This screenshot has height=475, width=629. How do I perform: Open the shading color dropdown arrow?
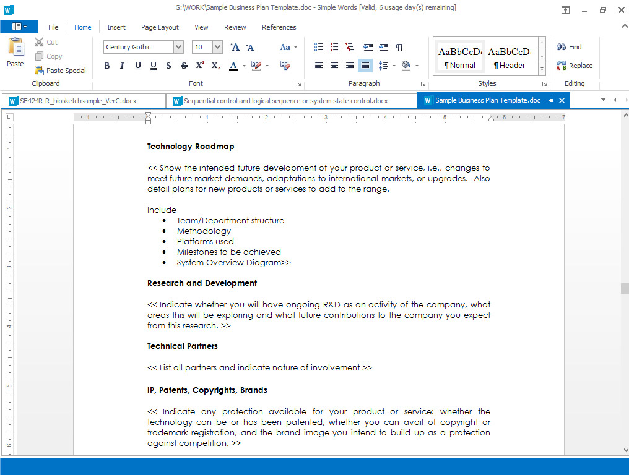pyautogui.click(x=417, y=66)
